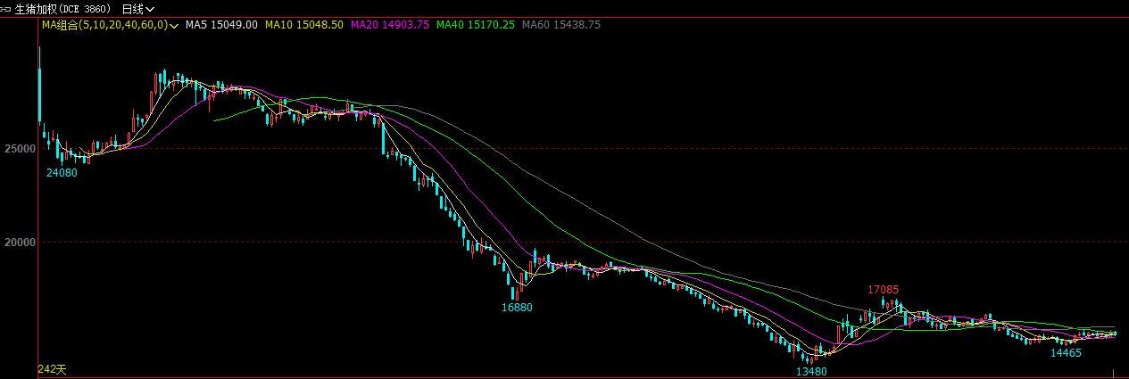Screen dimensions: 1129x379
Task: Click the link icon beside 生猪加权
Action: [7, 8]
